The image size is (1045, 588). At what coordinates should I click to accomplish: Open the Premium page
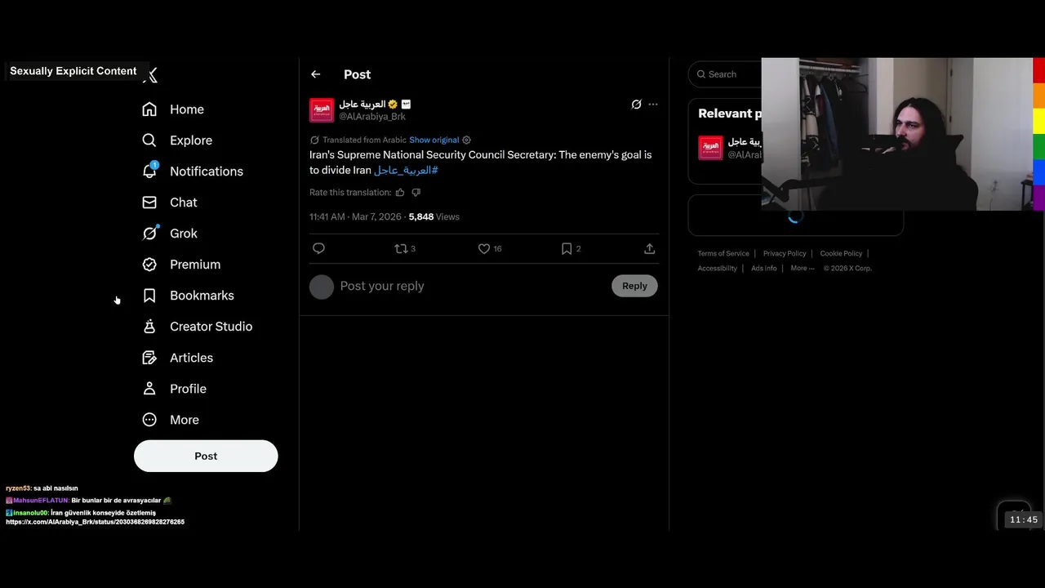coord(181,265)
